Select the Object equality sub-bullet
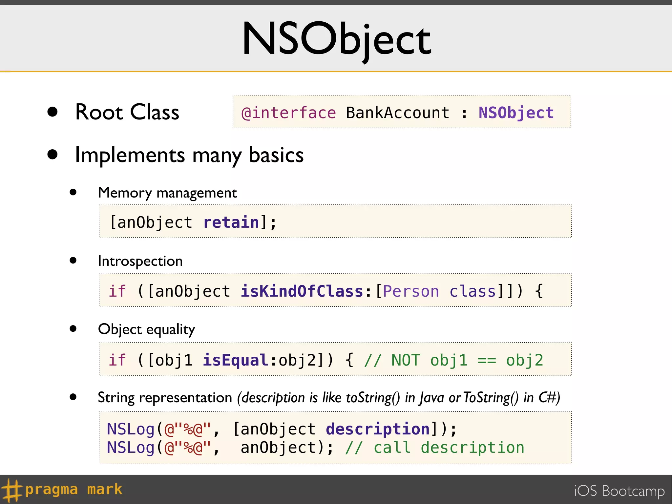The image size is (672, 504). point(146,329)
